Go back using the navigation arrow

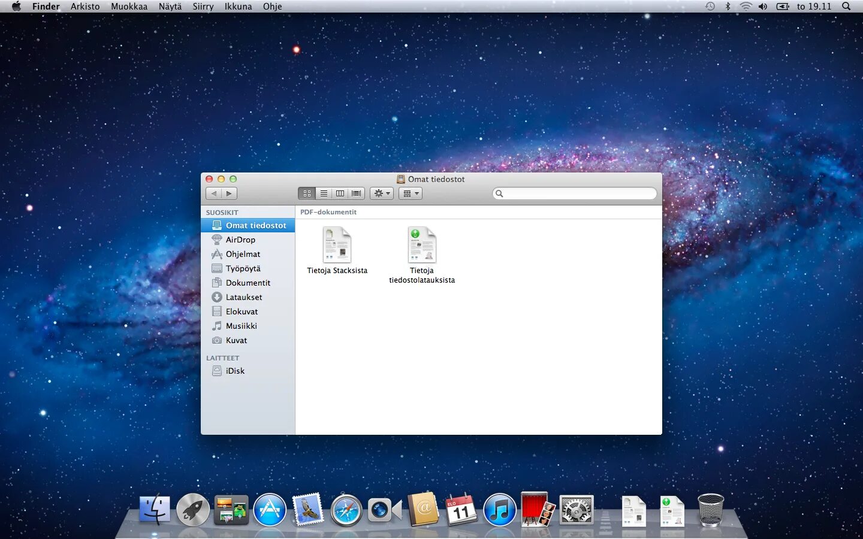(x=214, y=193)
